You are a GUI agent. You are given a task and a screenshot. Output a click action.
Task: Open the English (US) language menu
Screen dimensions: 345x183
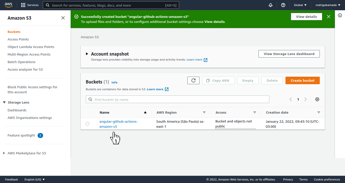pyautogui.click(x=35, y=179)
